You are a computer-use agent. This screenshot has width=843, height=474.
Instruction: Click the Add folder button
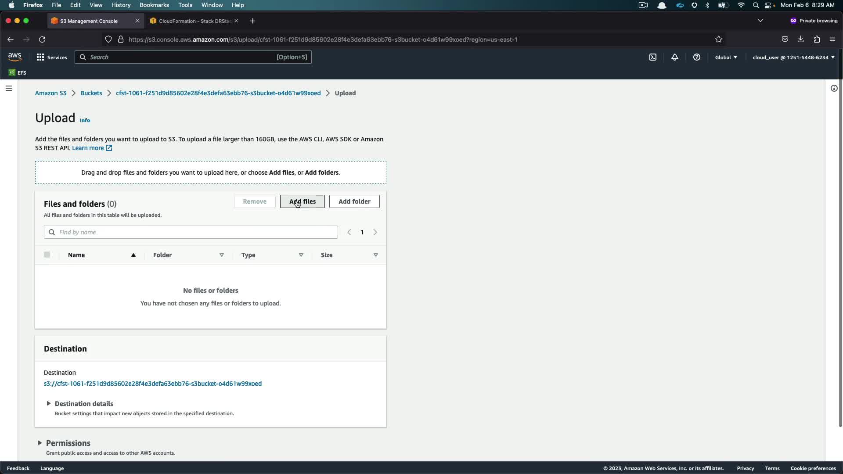click(354, 201)
